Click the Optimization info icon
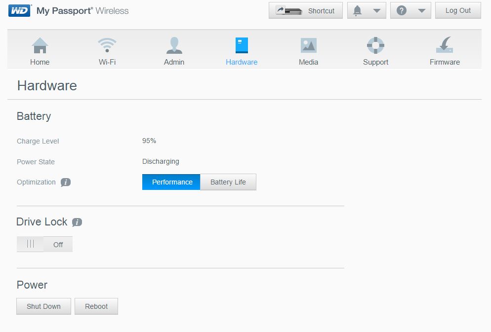The image size is (491, 332). point(65,182)
